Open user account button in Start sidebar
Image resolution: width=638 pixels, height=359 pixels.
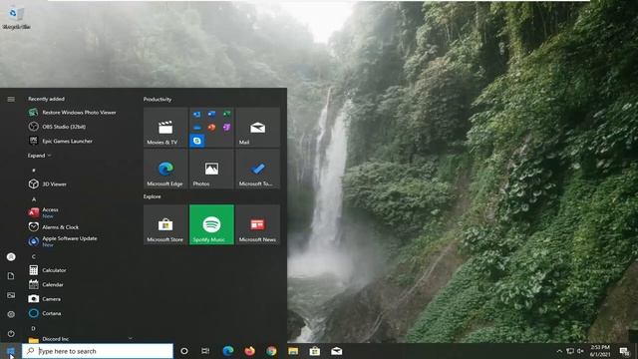click(11, 257)
